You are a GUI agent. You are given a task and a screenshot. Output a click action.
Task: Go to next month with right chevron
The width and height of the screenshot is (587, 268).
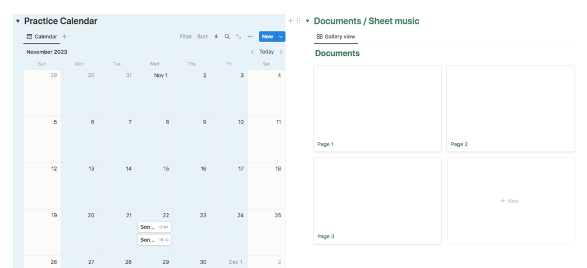pos(281,52)
